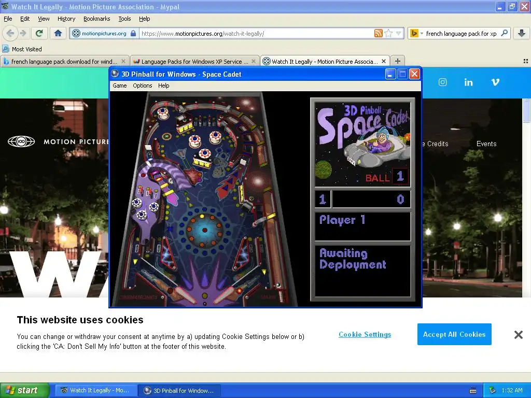Click the 1:32 AM clock in the tray
531x398 pixels.
click(x=512, y=390)
